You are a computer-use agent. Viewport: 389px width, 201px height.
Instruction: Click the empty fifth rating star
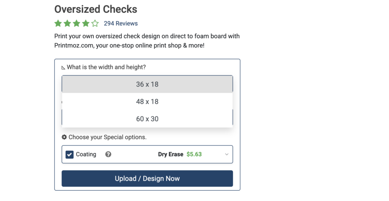tap(95, 24)
